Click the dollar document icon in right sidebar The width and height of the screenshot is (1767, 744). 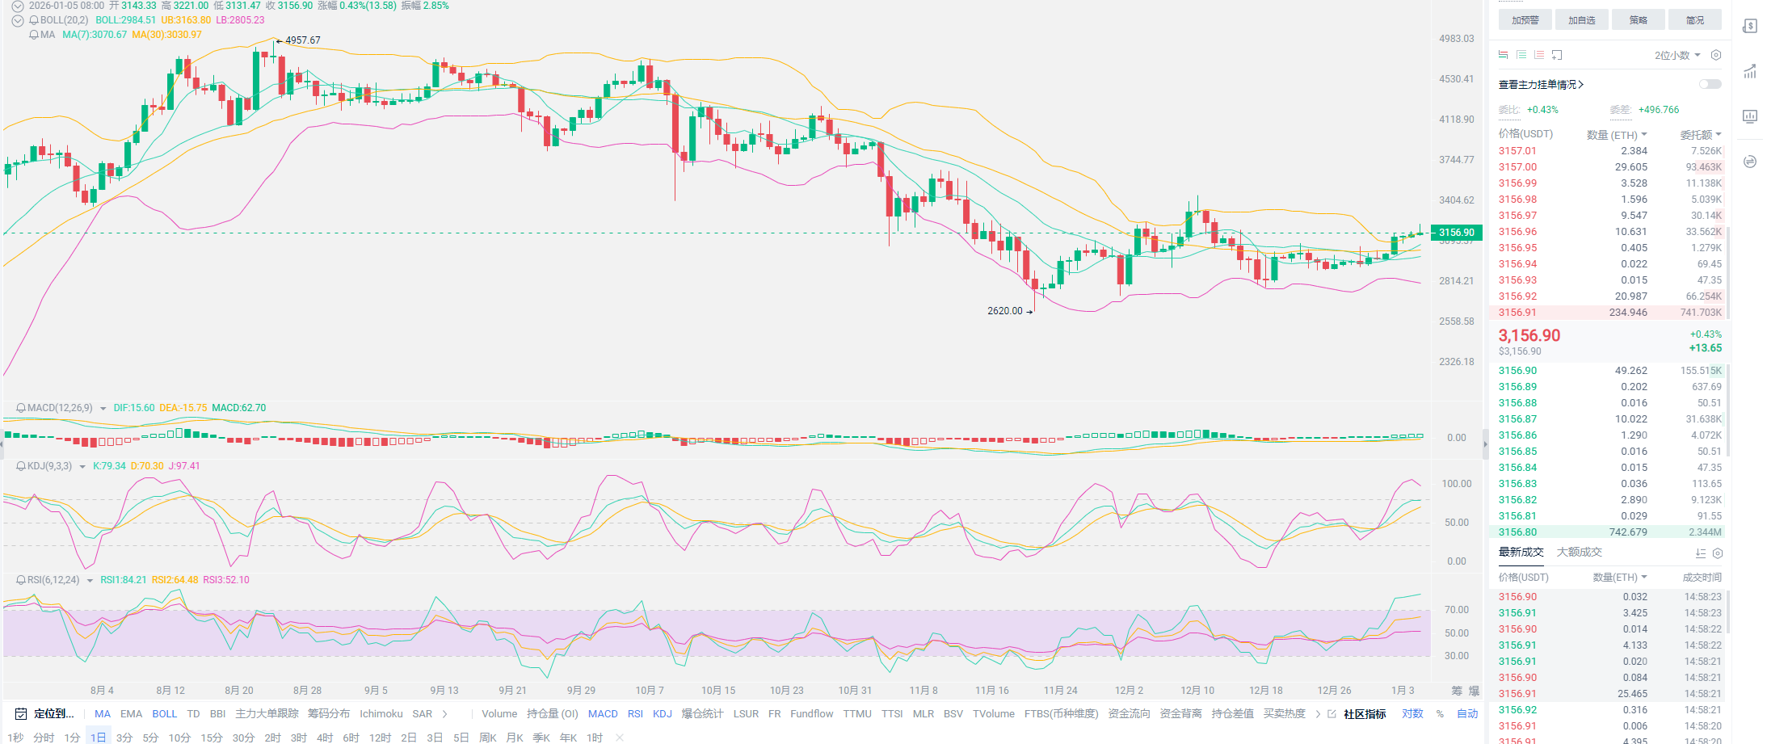(1749, 26)
